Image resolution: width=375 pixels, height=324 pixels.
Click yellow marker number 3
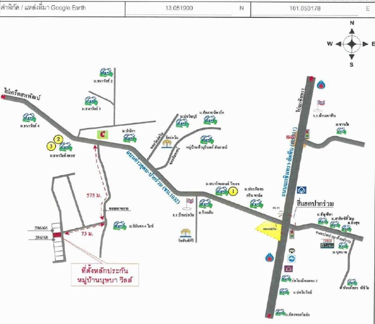point(51,146)
